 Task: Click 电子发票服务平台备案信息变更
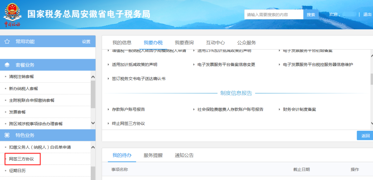click(226, 64)
